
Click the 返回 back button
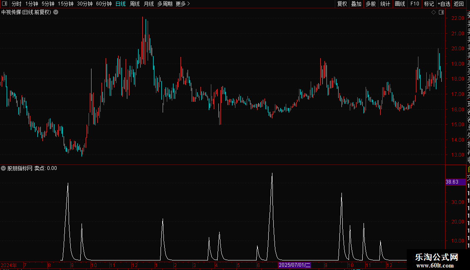(x=459, y=4)
